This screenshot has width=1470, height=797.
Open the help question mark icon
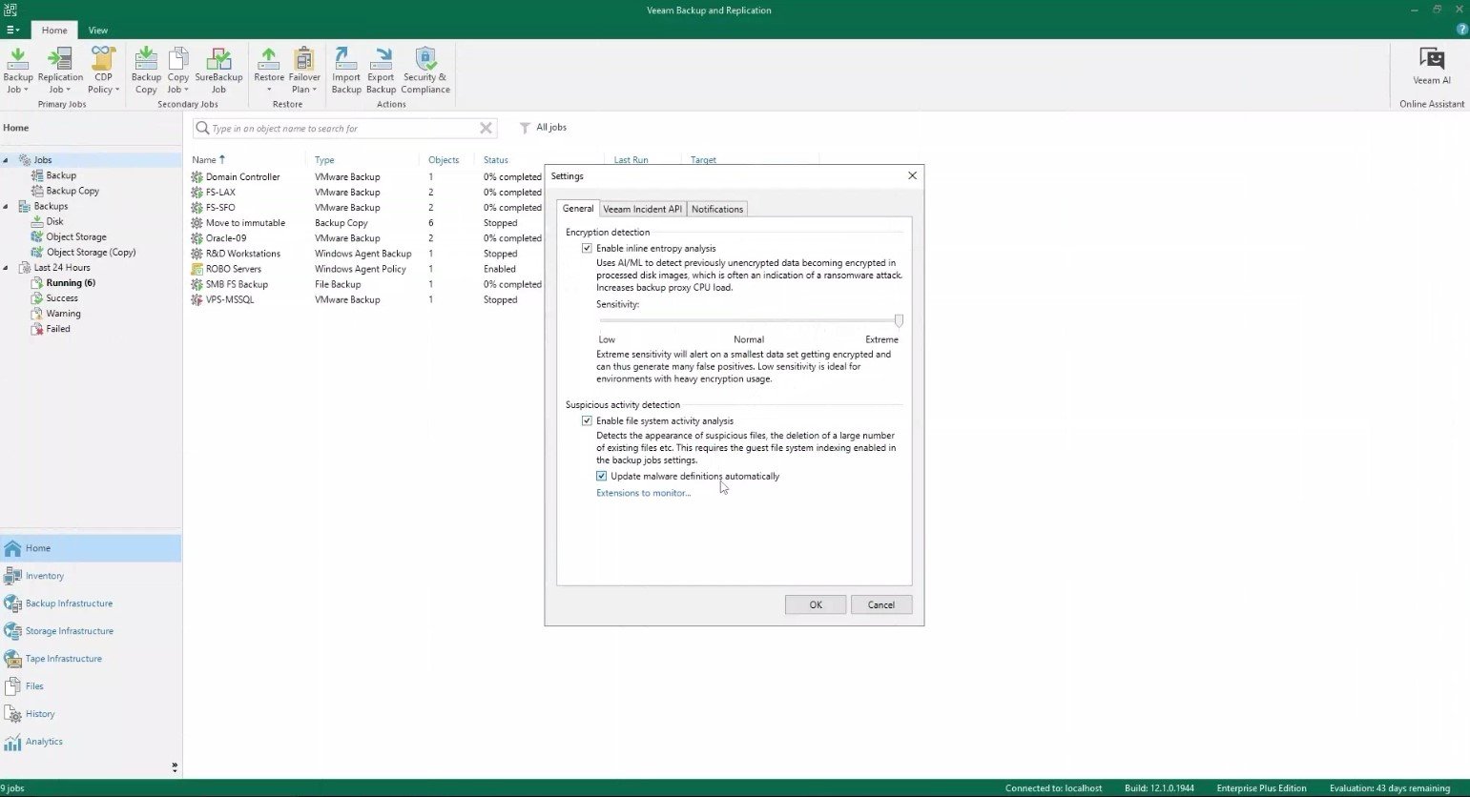click(1462, 30)
